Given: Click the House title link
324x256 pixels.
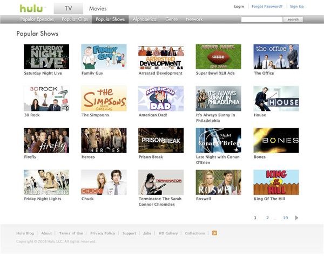Looking at the screenshot, I should pyautogui.click(x=260, y=115).
